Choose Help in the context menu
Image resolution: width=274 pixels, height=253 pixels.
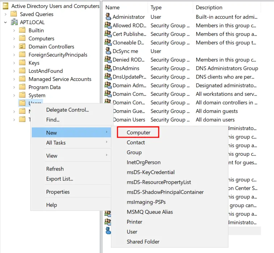point(71,205)
